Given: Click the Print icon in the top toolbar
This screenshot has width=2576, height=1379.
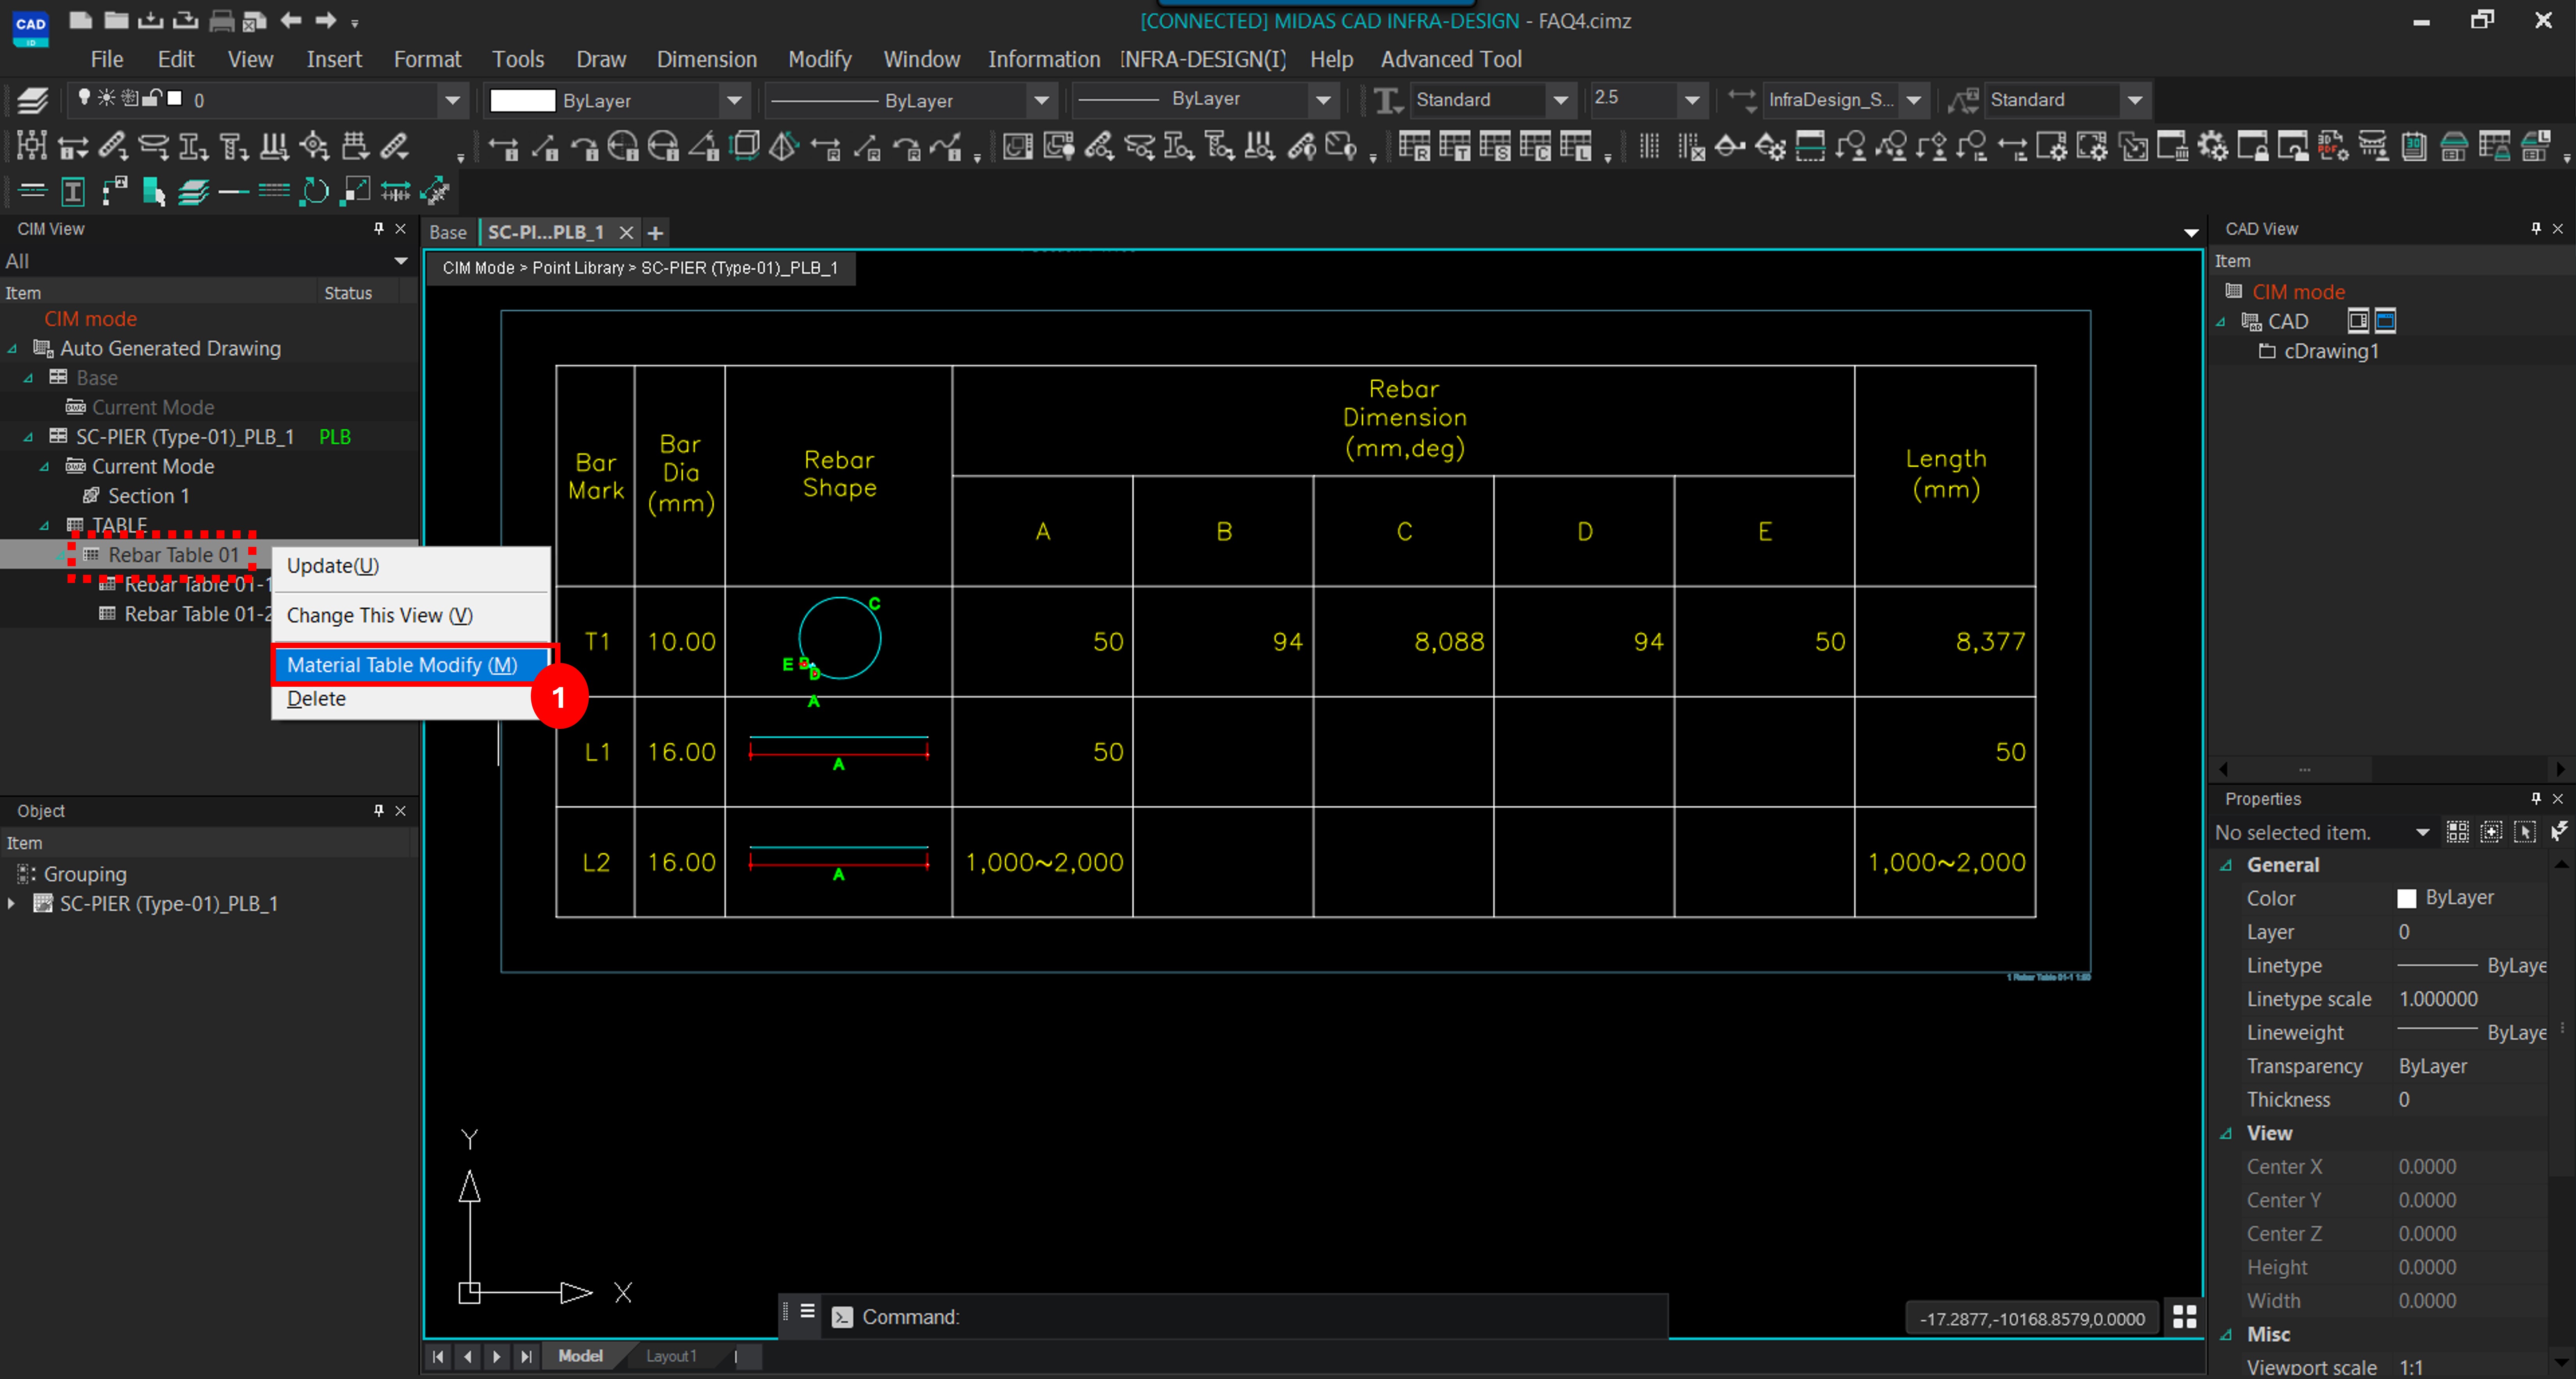Looking at the screenshot, I should click(221, 21).
